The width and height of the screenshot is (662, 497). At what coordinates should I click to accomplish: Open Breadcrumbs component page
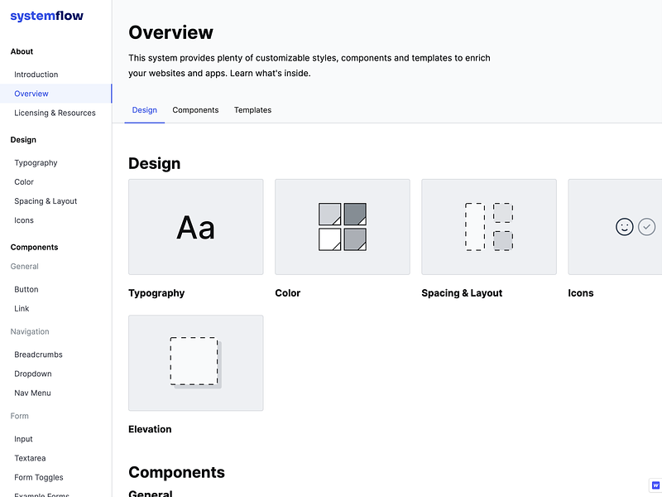pyautogui.click(x=38, y=355)
